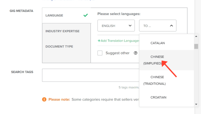
Task: Tick the Suggest other checkbox
Action: 100,53
